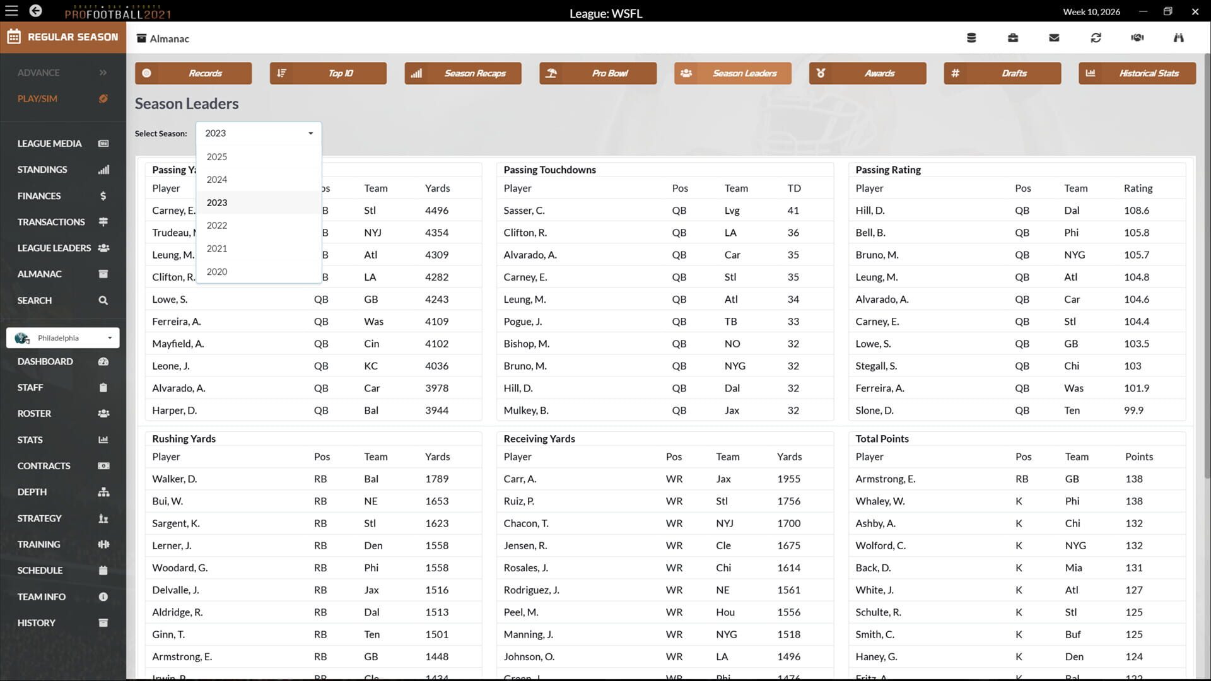The image size is (1211, 681).
Task: Open the Top 10 button
Action: point(328,73)
